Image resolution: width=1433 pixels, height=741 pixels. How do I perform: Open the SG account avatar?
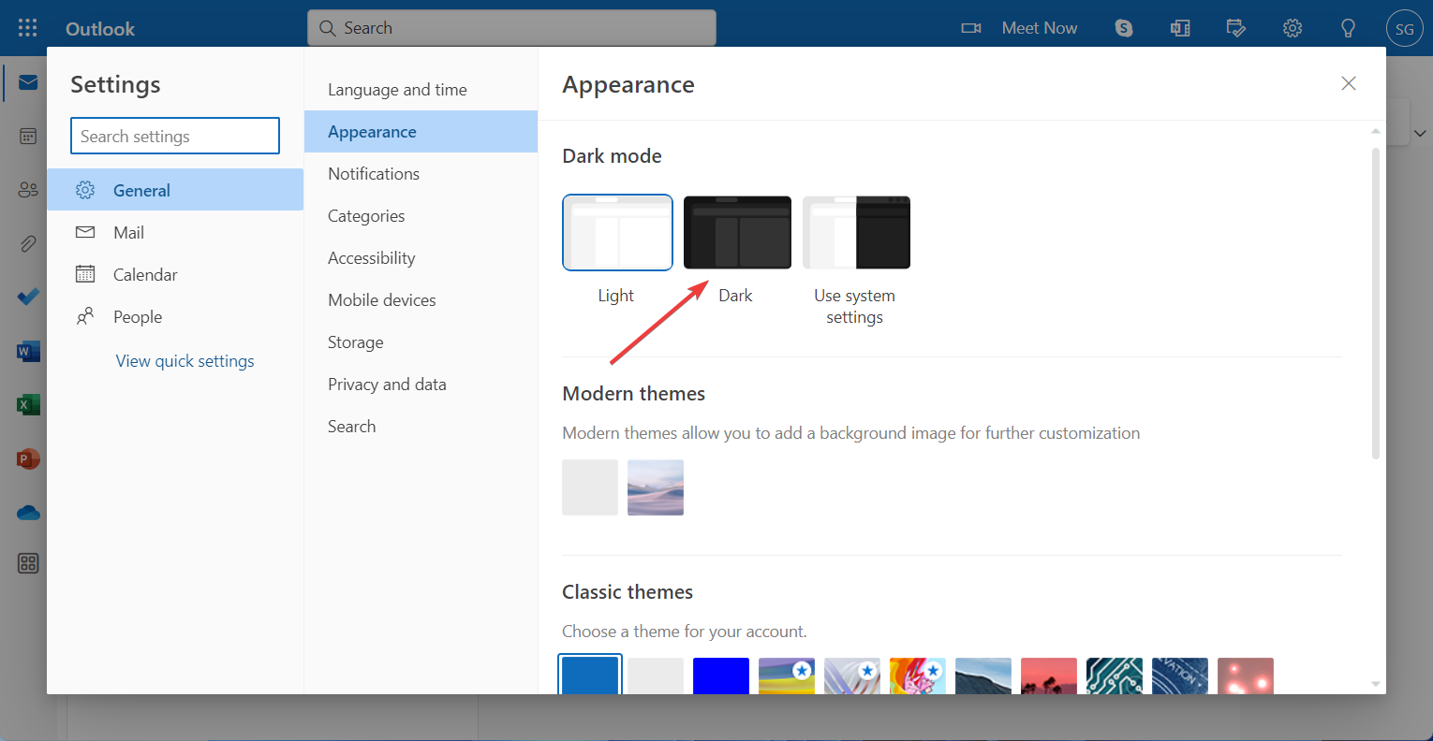1405,28
